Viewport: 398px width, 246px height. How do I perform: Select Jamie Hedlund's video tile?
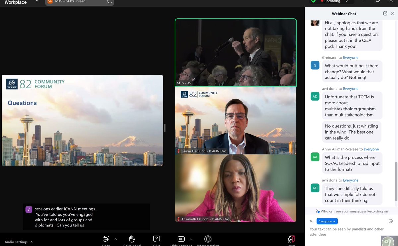pos(235,121)
